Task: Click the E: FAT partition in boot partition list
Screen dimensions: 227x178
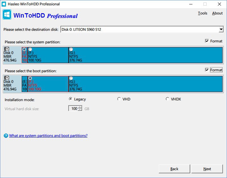Action: point(25,84)
